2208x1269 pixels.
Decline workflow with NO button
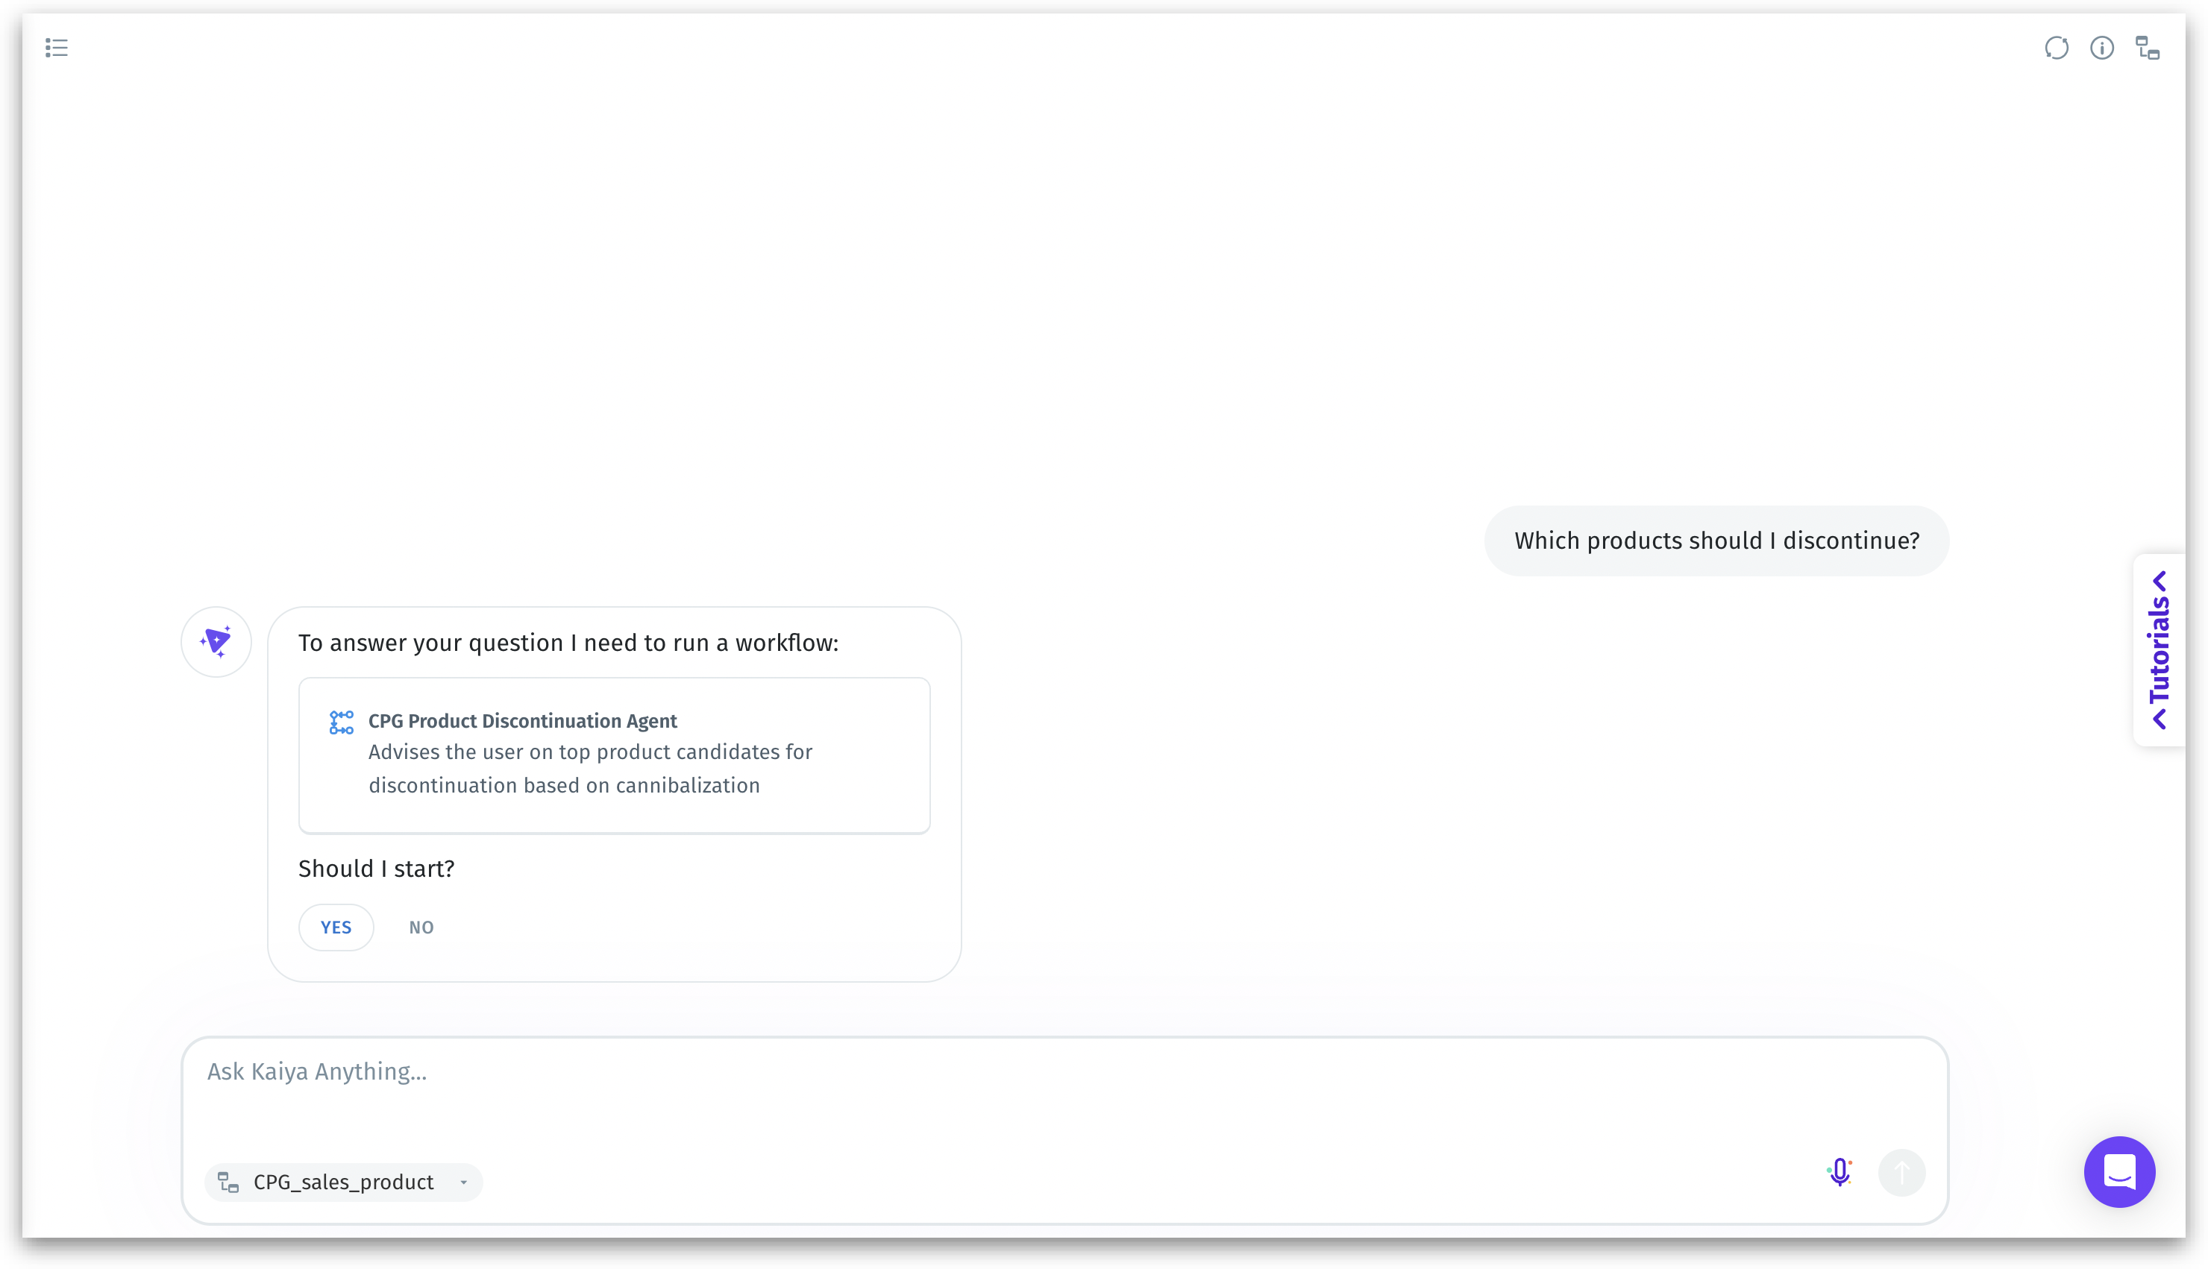421,927
